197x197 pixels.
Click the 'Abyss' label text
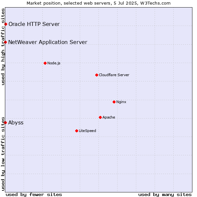coord(16,122)
